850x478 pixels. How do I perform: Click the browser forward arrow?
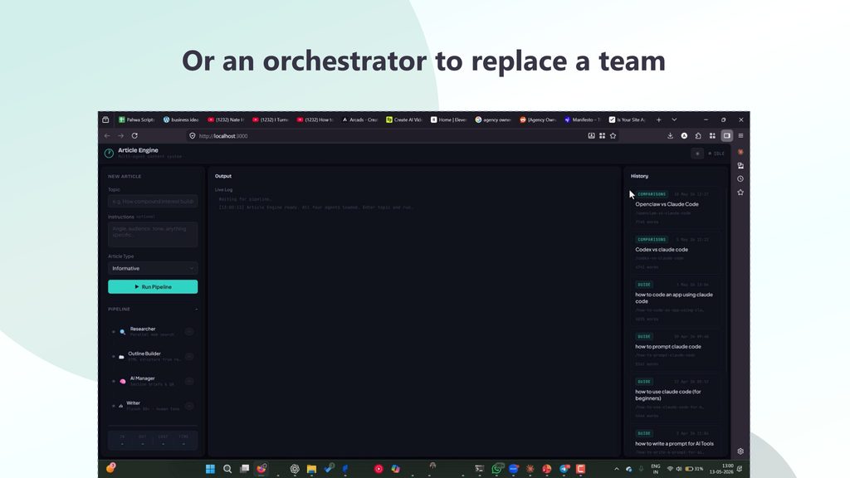pos(121,136)
